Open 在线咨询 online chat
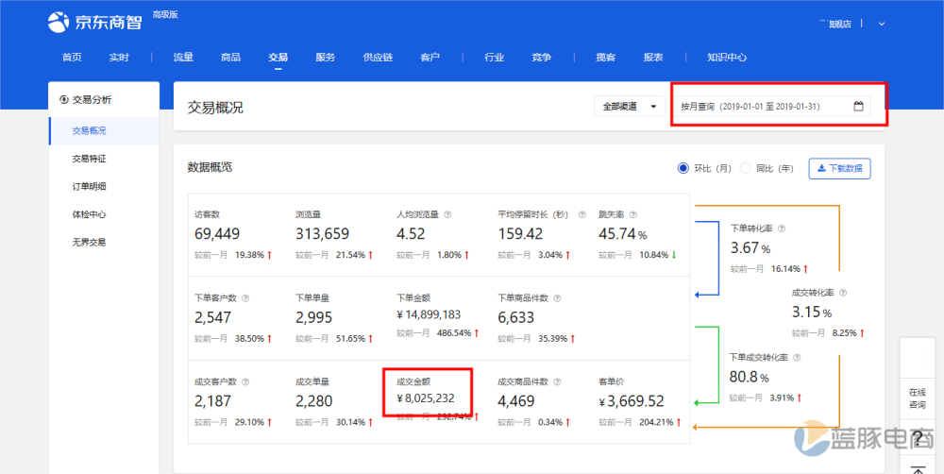 918,398
